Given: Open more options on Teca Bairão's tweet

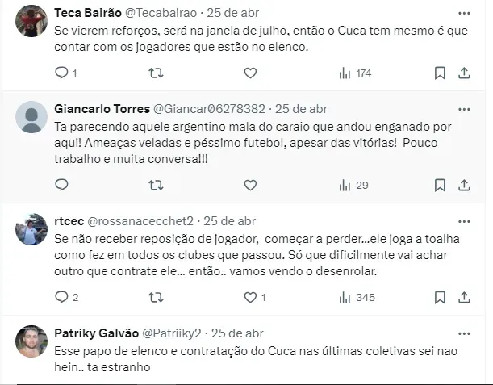Looking at the screenshot, I should [464, 14].
